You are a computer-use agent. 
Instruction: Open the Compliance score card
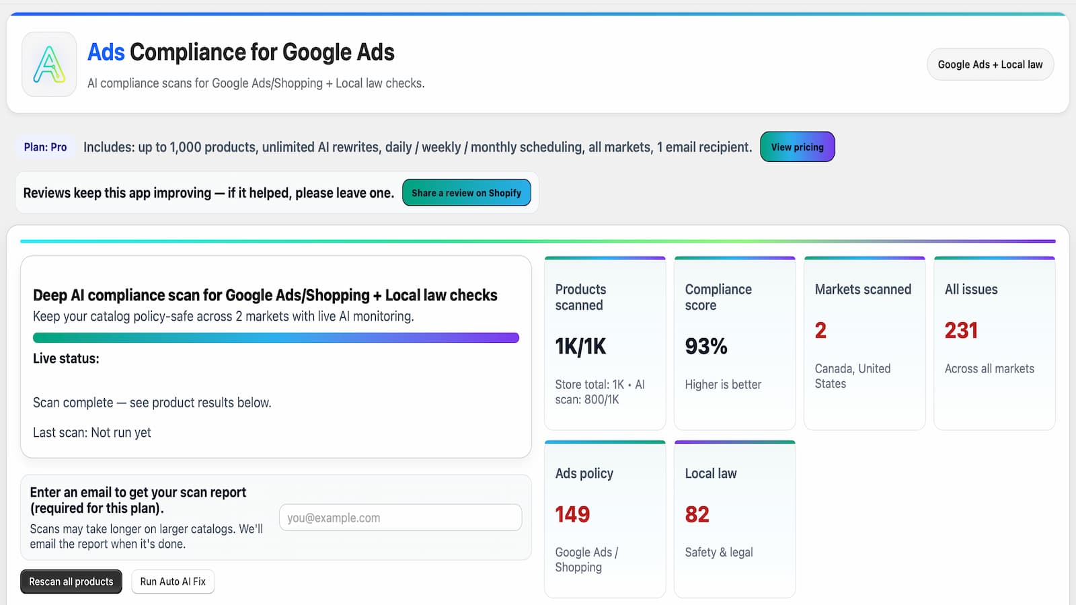pyautogui.click(x=734, y=344)
